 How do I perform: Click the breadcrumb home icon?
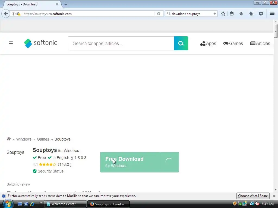8,139
